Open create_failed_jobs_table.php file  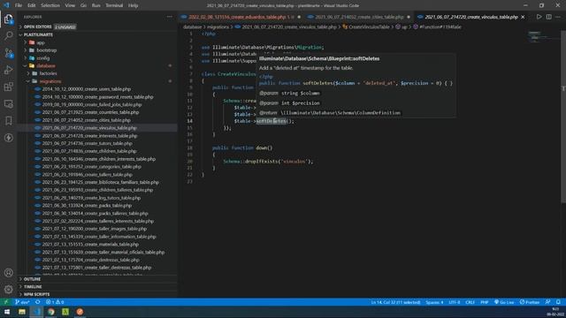coord(92,104)
